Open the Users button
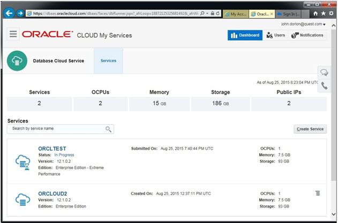Screen dimensions: 338x223 275,35
